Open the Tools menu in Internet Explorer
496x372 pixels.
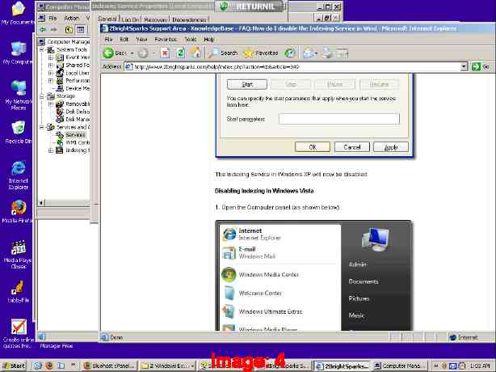pyautogui.click(x=191, y=40)
